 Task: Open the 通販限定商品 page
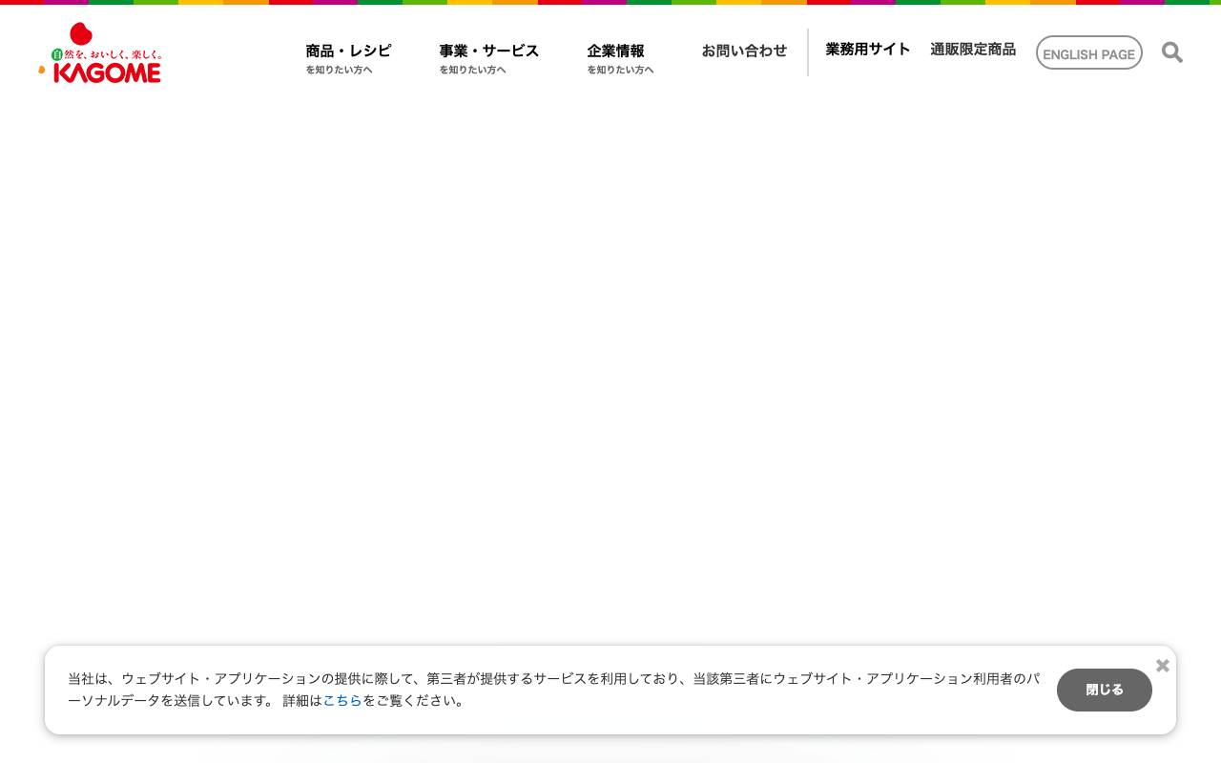tap(973, 49)
